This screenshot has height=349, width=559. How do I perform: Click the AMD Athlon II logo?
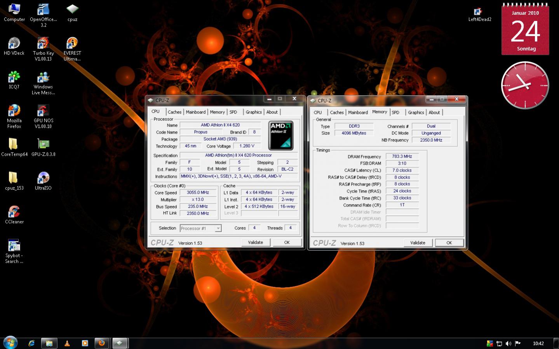click(280, 135)
